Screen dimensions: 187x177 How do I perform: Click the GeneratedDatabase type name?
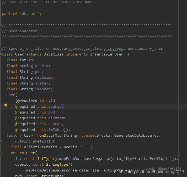click(133, 136)
